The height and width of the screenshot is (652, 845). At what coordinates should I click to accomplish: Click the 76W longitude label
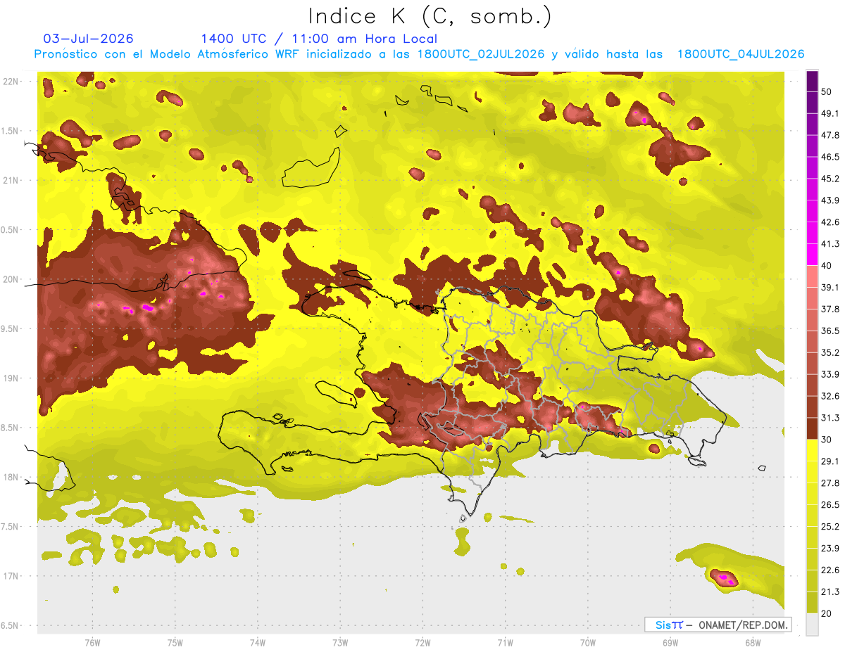point(92,643)
